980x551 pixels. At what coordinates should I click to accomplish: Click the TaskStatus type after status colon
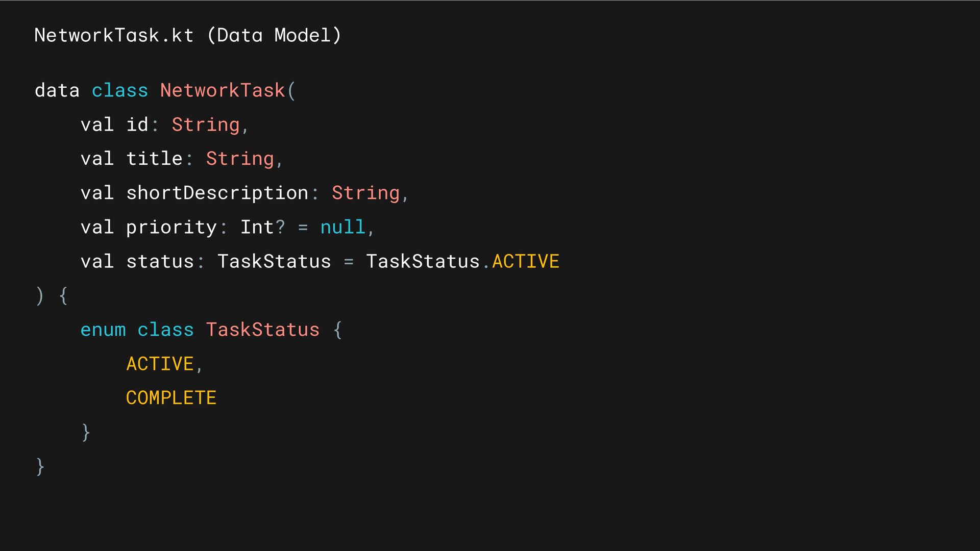click(x=274, y=261)
